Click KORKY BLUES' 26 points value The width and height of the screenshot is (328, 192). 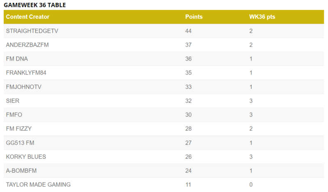pos(188,156)
